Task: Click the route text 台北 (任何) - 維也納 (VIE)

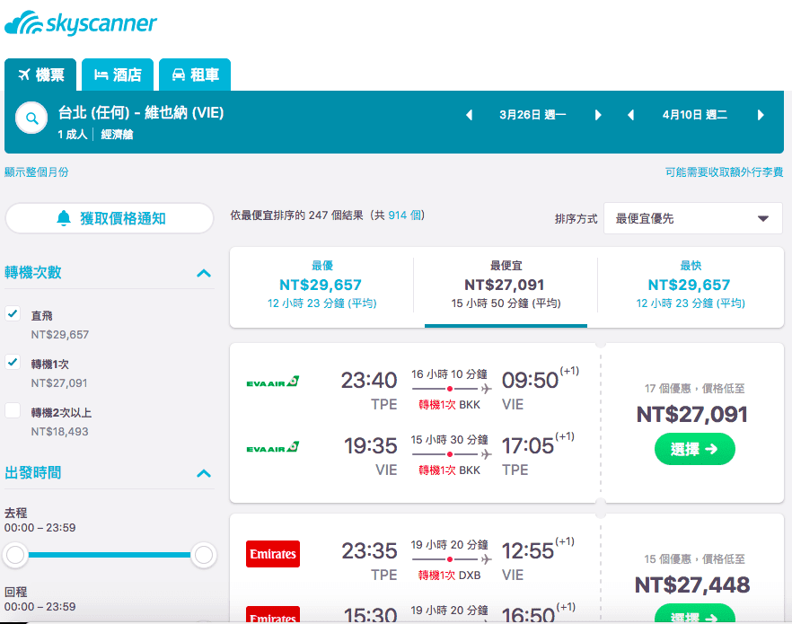Action: tap(141, 112)
